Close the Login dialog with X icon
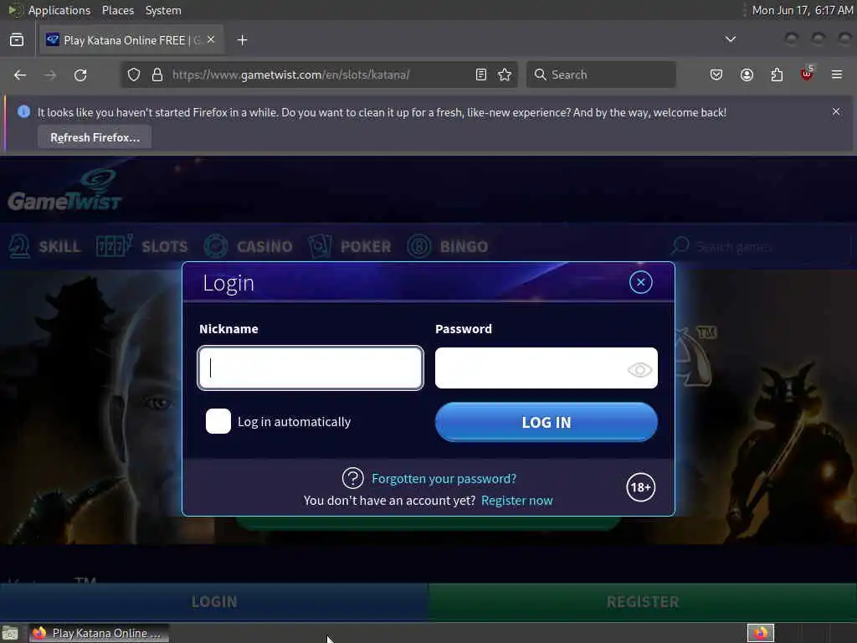 pos(640,282)
